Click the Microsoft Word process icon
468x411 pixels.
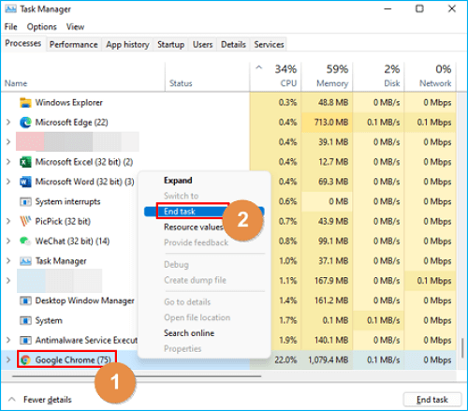click(x=25, y=182)
